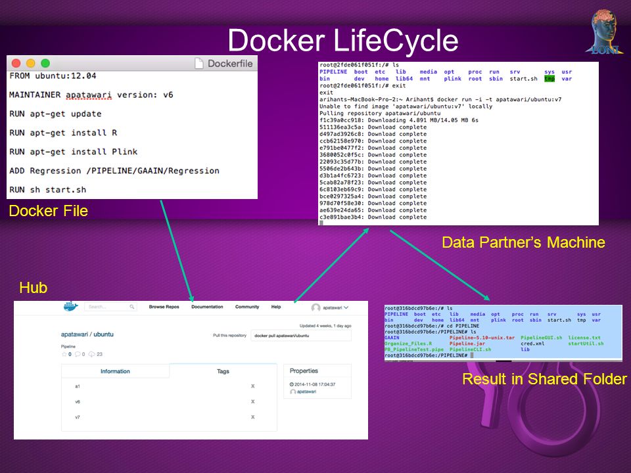Click the 'ADD Regression /PIPELINE/GAAIN/Regression' line

tap(114, 171)
